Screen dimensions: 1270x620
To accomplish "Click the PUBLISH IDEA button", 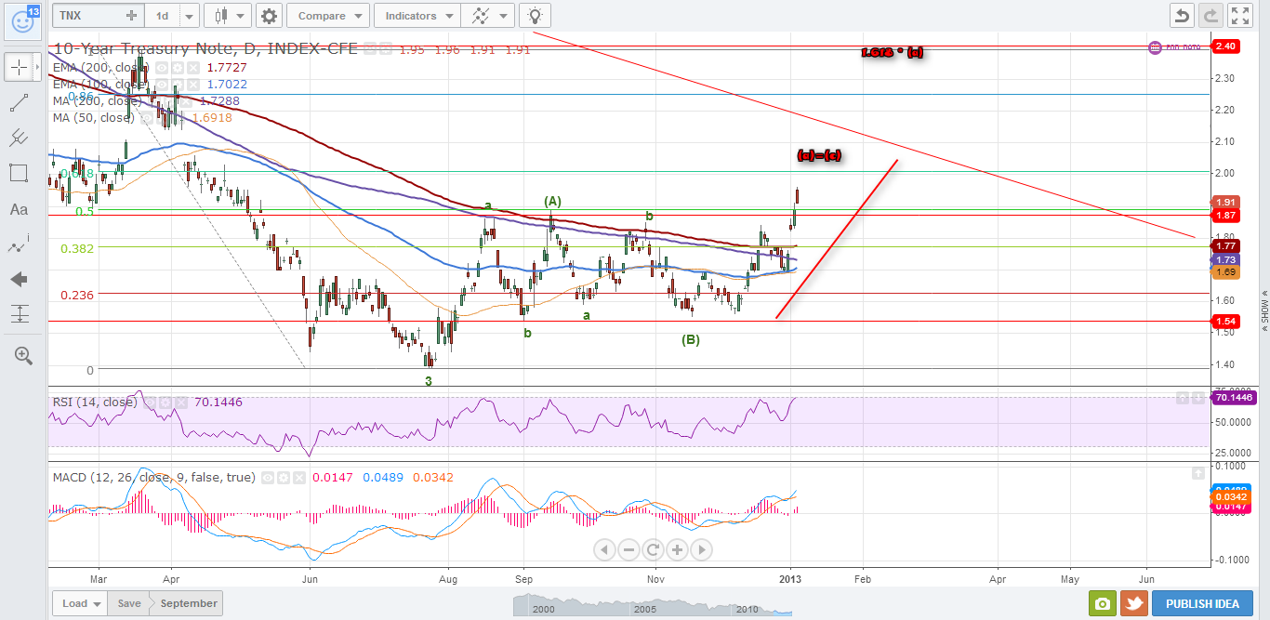I will coord(1202,603).
